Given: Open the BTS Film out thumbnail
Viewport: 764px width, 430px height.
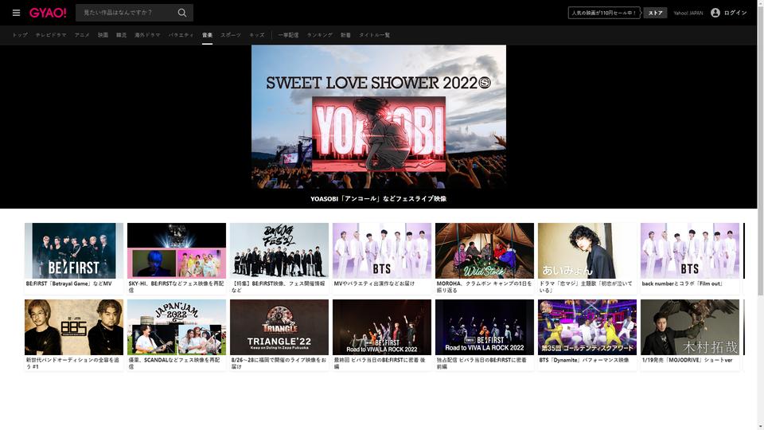Looking at the screenshot, I should point(690,251).
